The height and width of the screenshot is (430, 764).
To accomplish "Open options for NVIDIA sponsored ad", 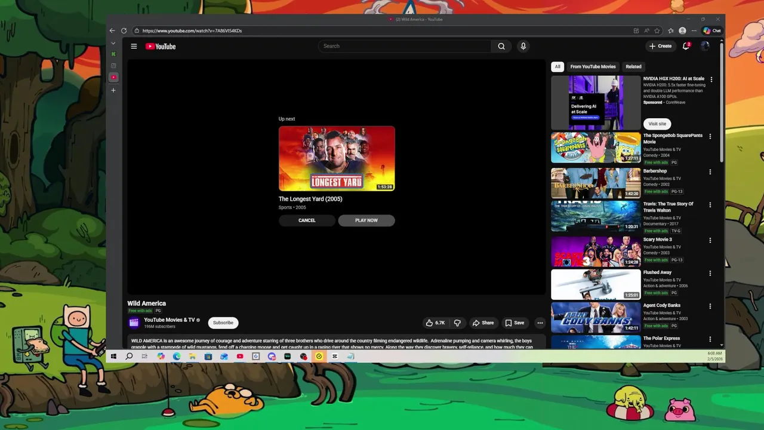I will pyautogui.click(x=711, y=79).
